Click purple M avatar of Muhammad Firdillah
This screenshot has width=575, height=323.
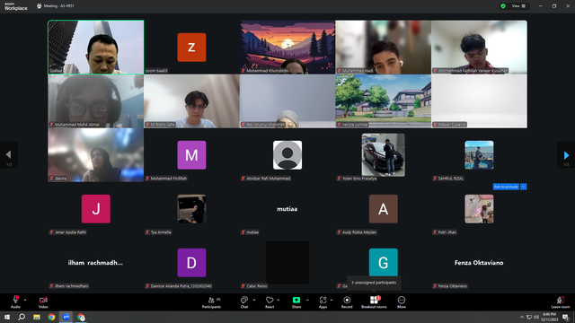[x=191, y=155]
